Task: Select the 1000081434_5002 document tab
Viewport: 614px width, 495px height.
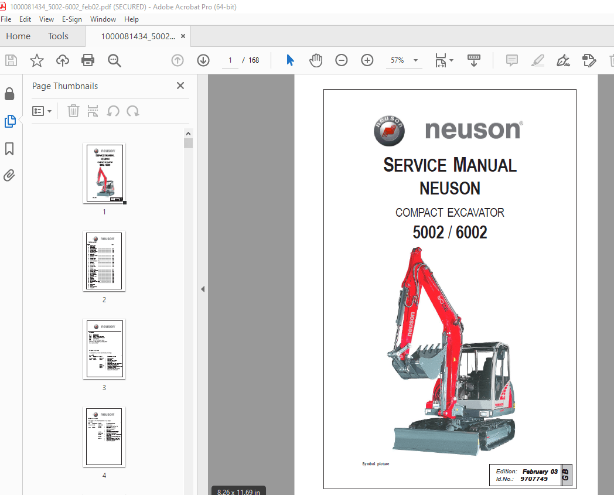Action: point(138,36)
